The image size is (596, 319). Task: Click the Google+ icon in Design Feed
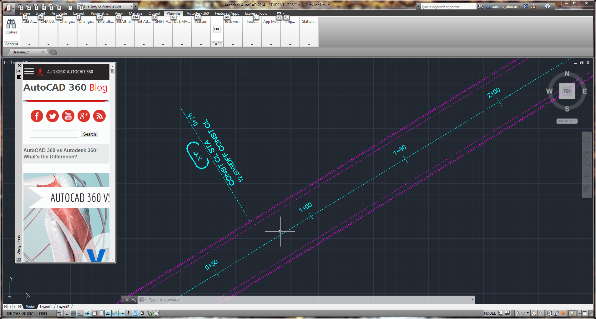point(84,116)
